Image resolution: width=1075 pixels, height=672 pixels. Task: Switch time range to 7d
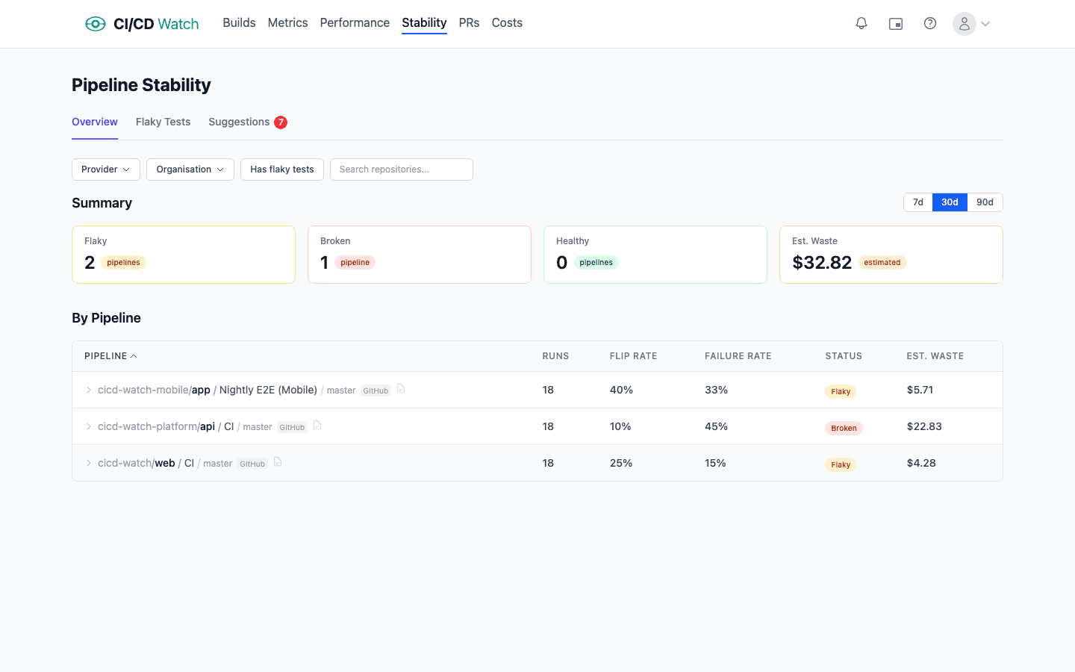918,202
